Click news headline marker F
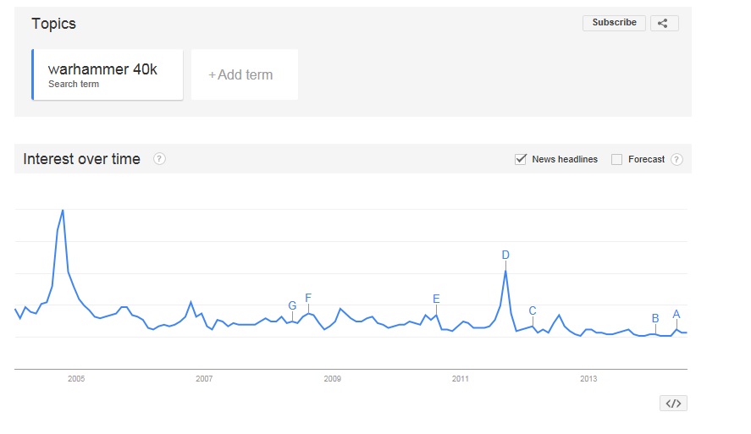 point(308,298)
